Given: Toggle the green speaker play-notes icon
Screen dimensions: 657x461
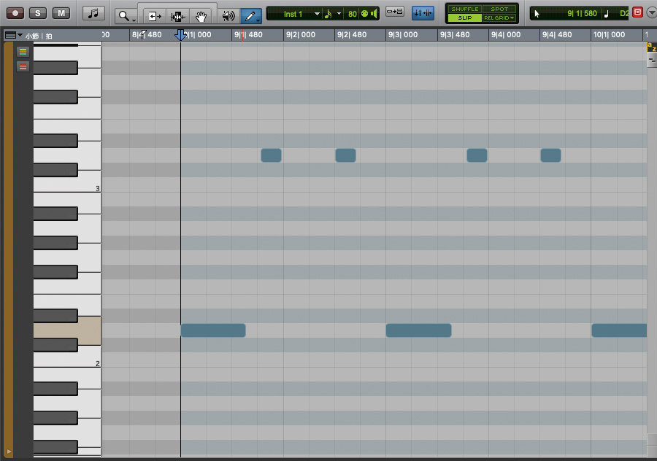Looking at the screenshot, I should 374,14.
